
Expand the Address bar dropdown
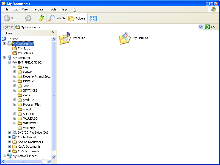coord(201,27)
